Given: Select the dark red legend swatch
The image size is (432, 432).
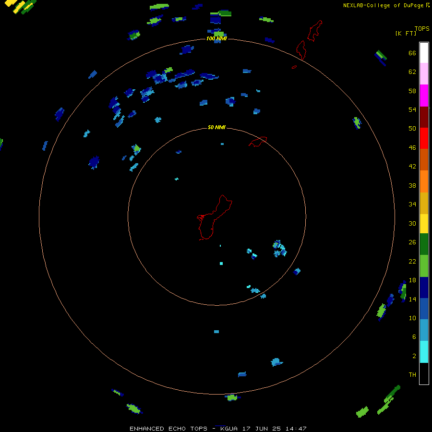Looking at the screenshot, I should pos(424,117).
